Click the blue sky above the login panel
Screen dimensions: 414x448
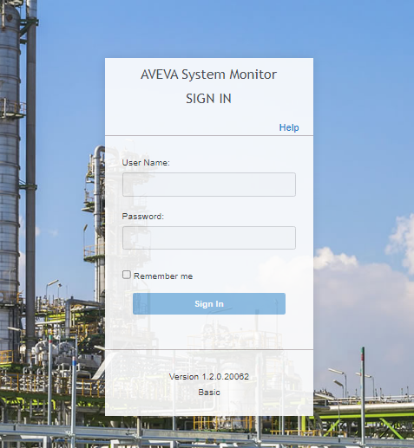(x=209, y=29)
